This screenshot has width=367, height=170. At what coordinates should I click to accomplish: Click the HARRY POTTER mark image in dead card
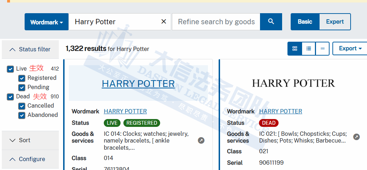tap(293, 83)
